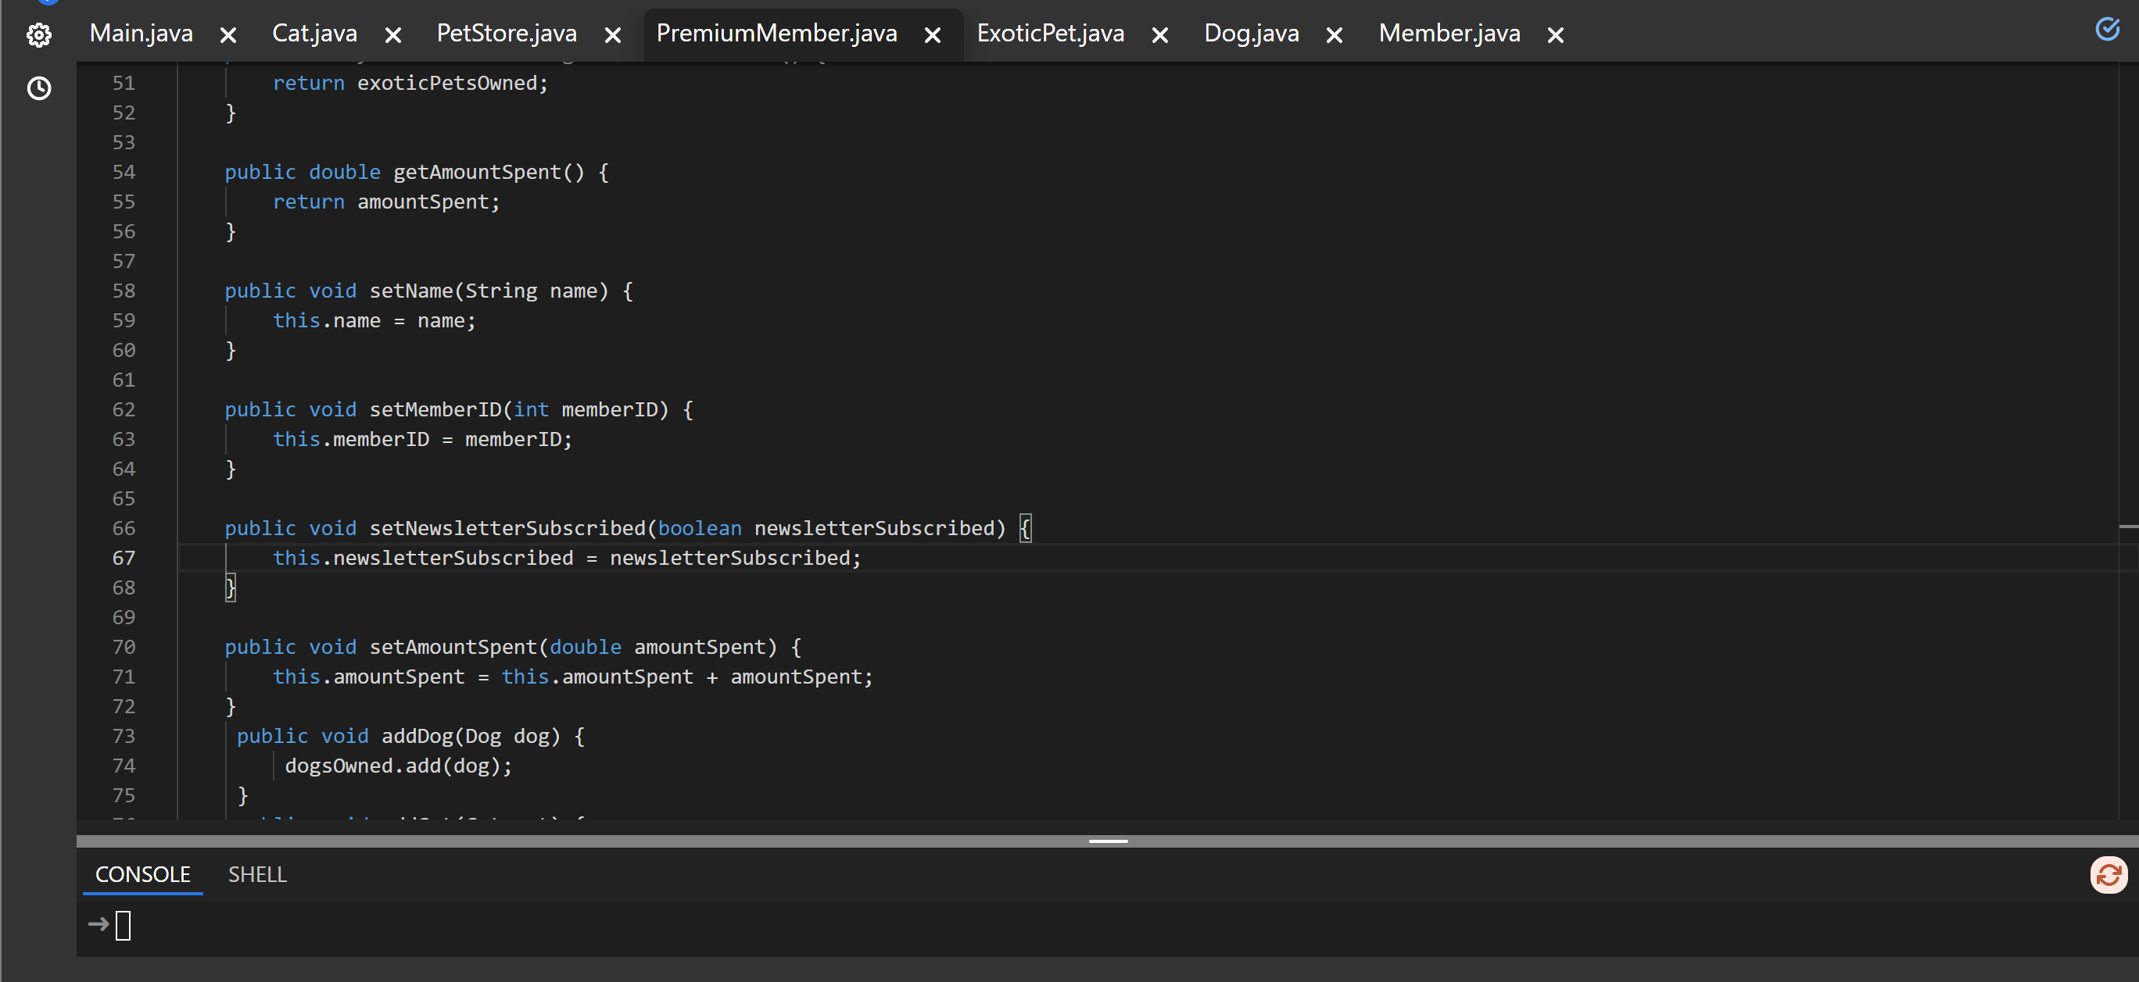Switch to the Member.java tab
Screen dimensions: 2139x982
[1449, 34]
